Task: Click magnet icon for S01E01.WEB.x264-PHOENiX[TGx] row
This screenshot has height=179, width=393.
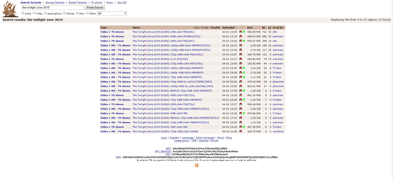Action: point(241,37)
